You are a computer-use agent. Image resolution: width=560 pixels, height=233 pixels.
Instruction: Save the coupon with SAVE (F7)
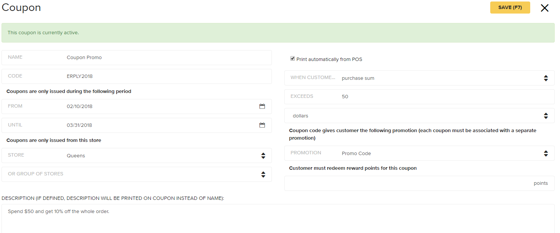510,8
